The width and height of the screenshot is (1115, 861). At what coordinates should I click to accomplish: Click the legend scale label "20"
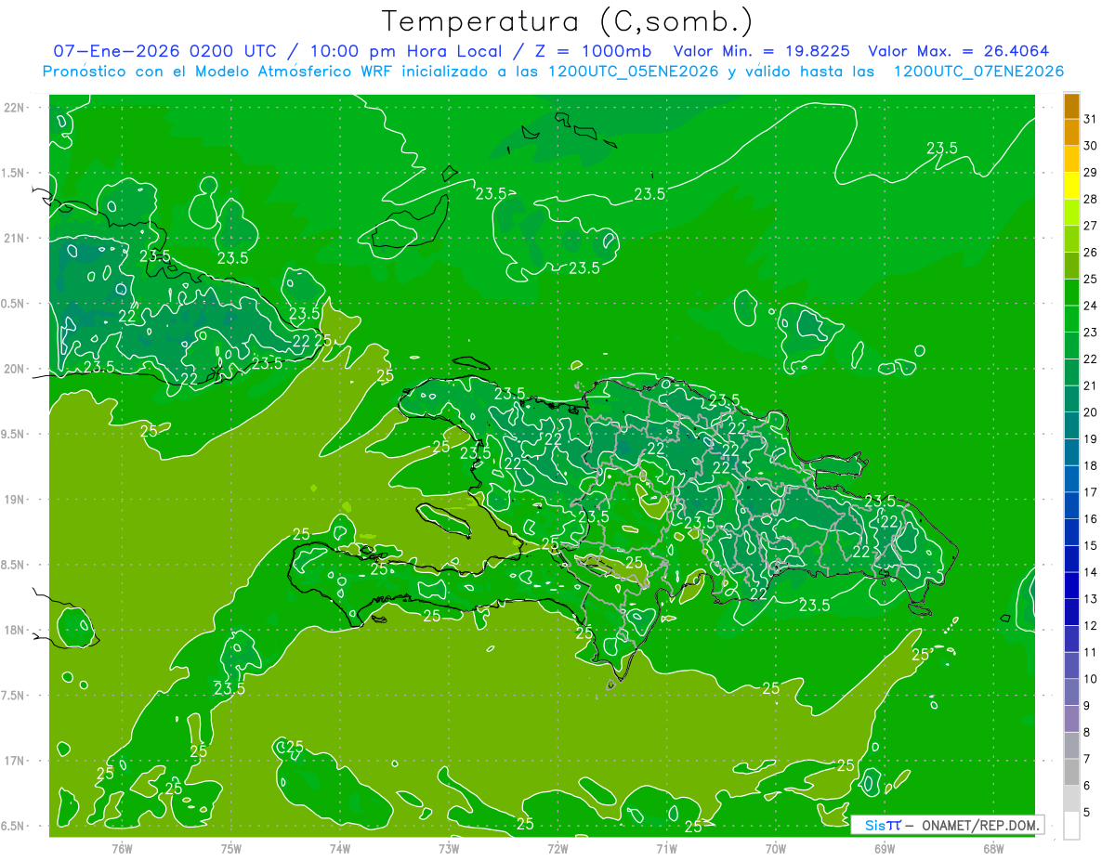[1091, 412]
